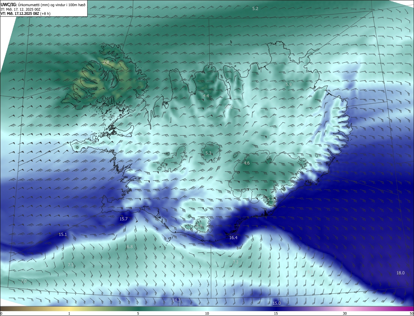Click the colorbar tick label 30
Screen dimensions: 414x316
tap(345, 313)
